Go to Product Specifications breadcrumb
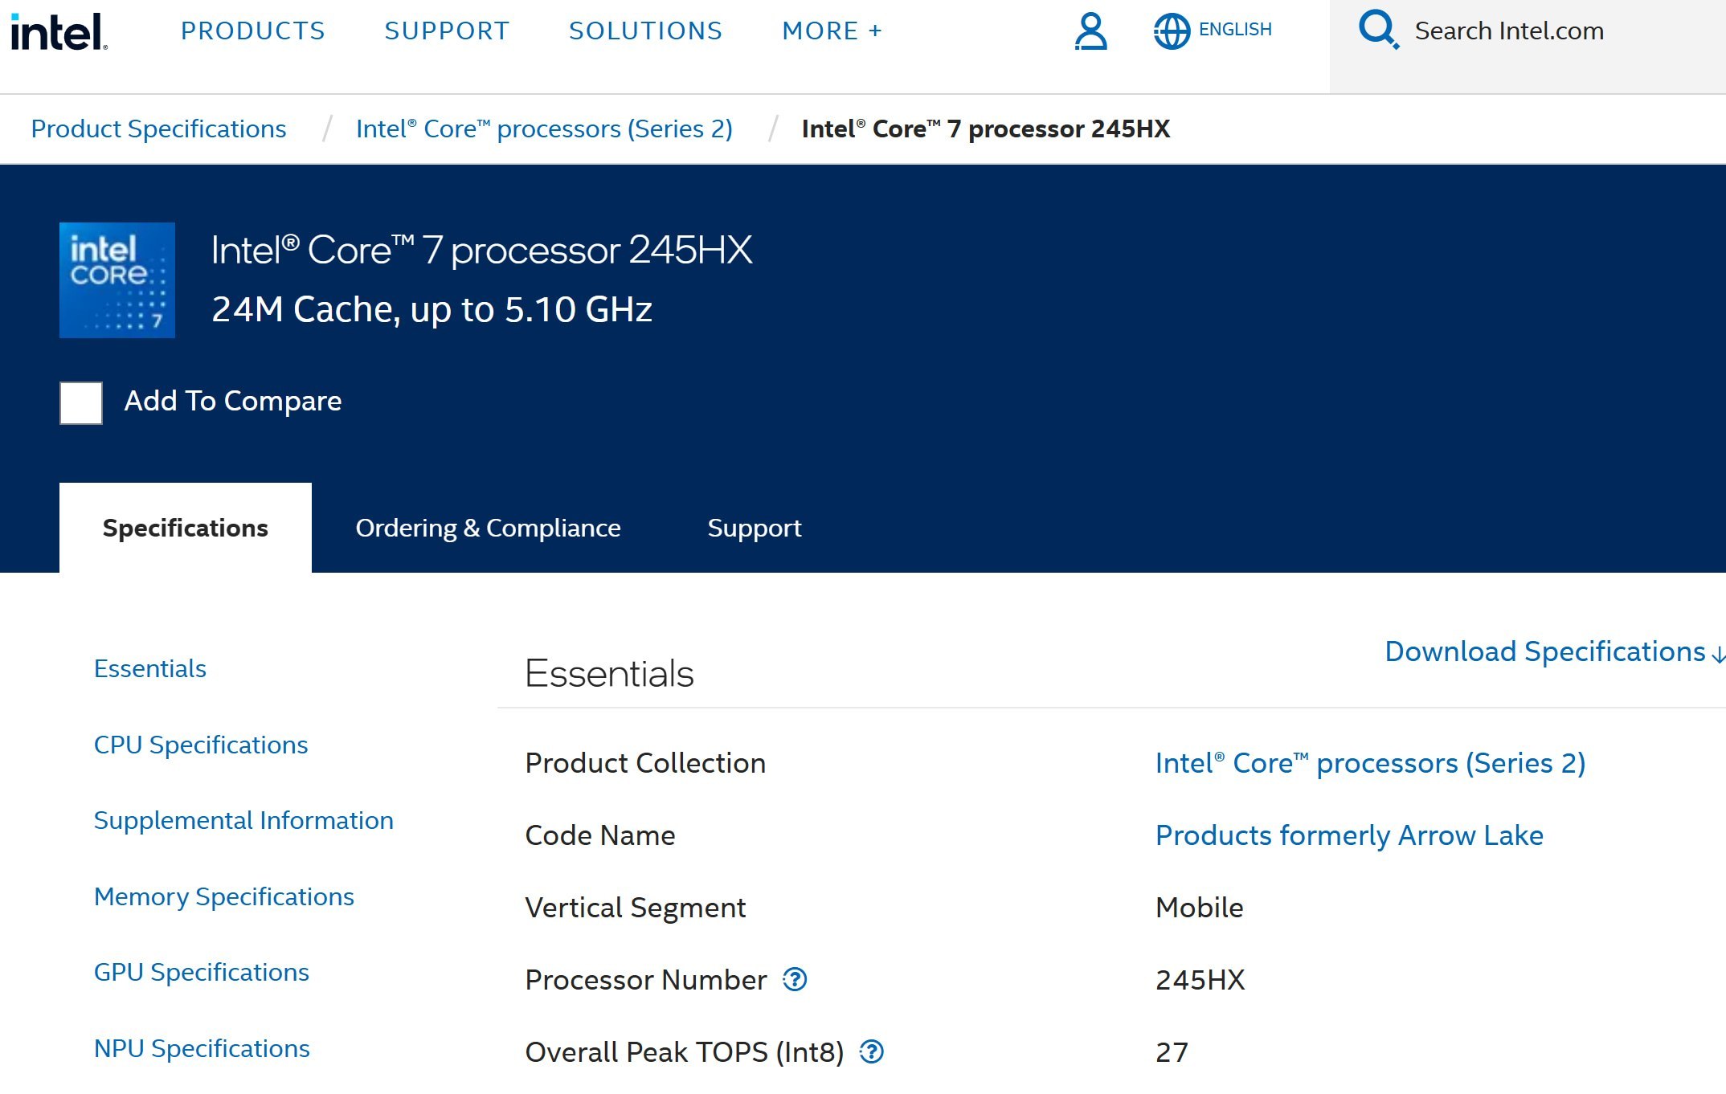 pyautogui.click(x=158, y=129)
